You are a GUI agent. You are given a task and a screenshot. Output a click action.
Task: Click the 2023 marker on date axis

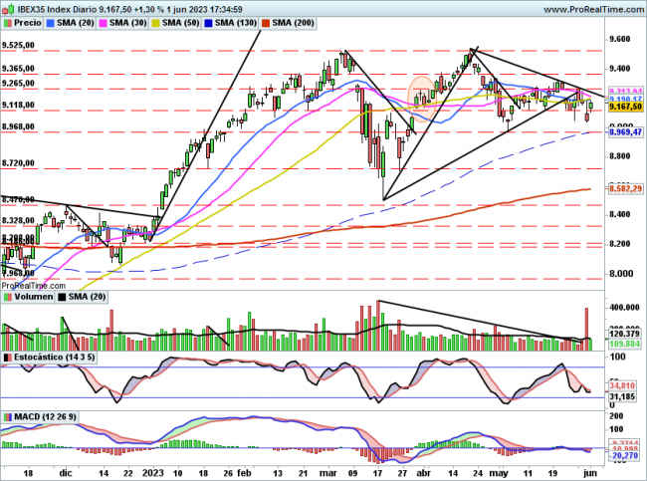coord(153,473)
